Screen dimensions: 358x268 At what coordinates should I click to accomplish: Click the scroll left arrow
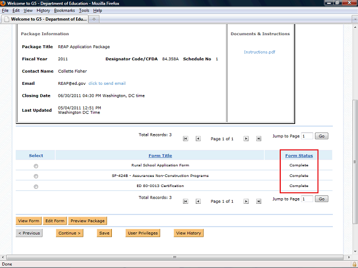click(x=3, y=257)
